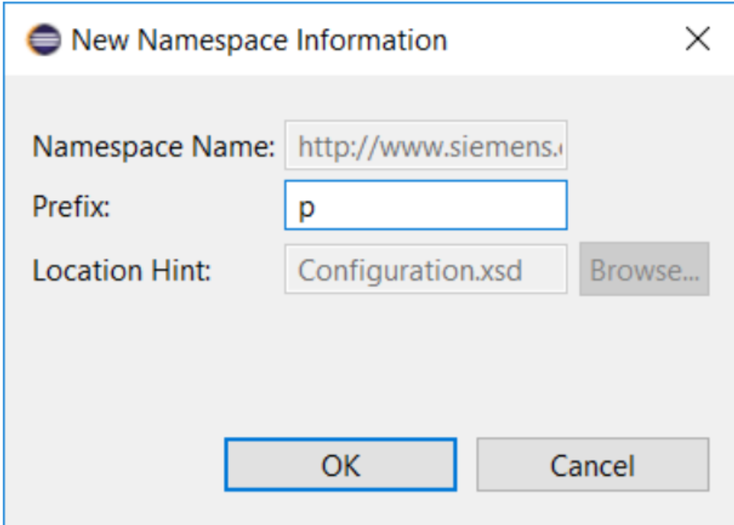Image resolution: width=734 pixels, height=525 pixels.
Task: Click the Location Hint field showing Configuration.xsd
Action: click(426, 269)
